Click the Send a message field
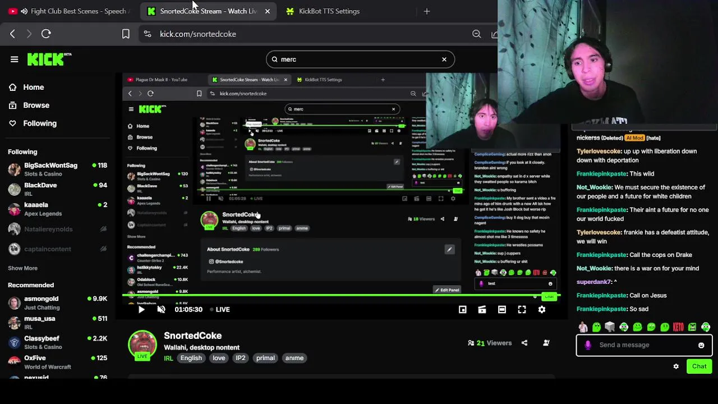The width and height of the screenshot is (718, 404). [x=644, y=345]
